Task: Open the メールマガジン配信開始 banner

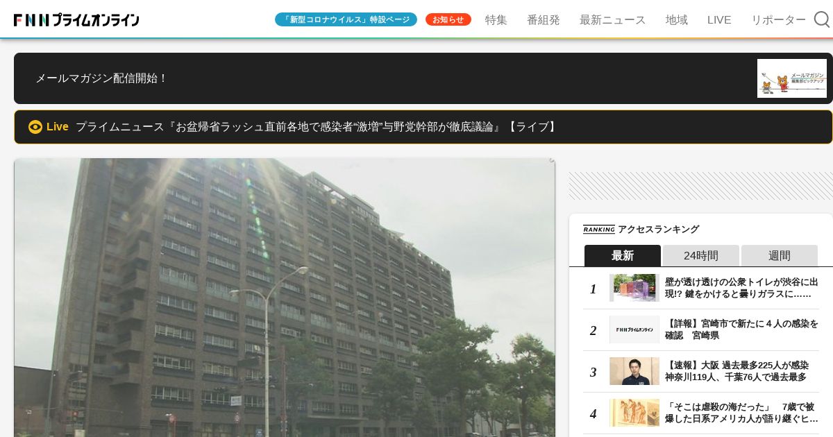Action: [423, 78]
